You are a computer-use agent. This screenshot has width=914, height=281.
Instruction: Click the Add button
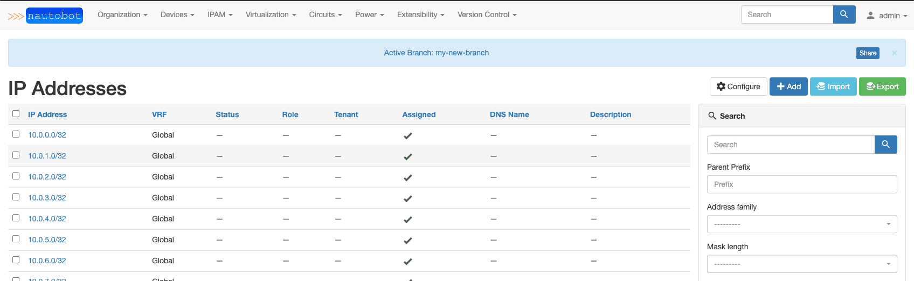point(788,87)
